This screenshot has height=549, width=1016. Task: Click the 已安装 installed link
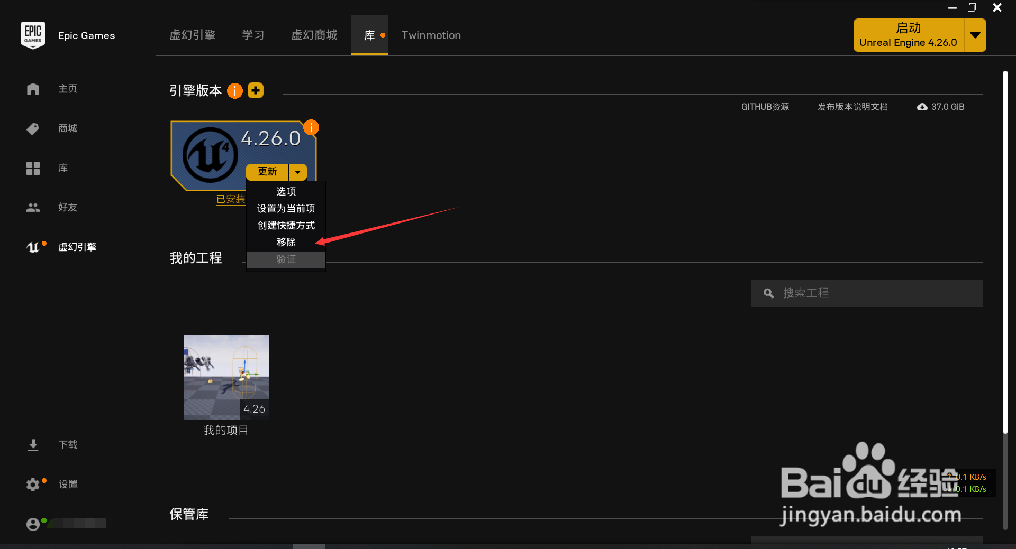pyautogui.click(x=231, y=199)
